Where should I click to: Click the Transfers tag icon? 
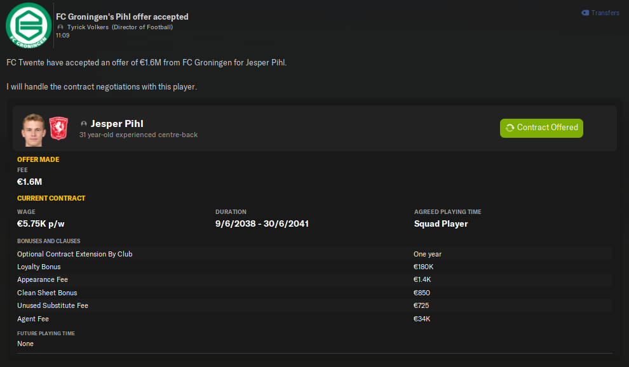tap(585, 13)
